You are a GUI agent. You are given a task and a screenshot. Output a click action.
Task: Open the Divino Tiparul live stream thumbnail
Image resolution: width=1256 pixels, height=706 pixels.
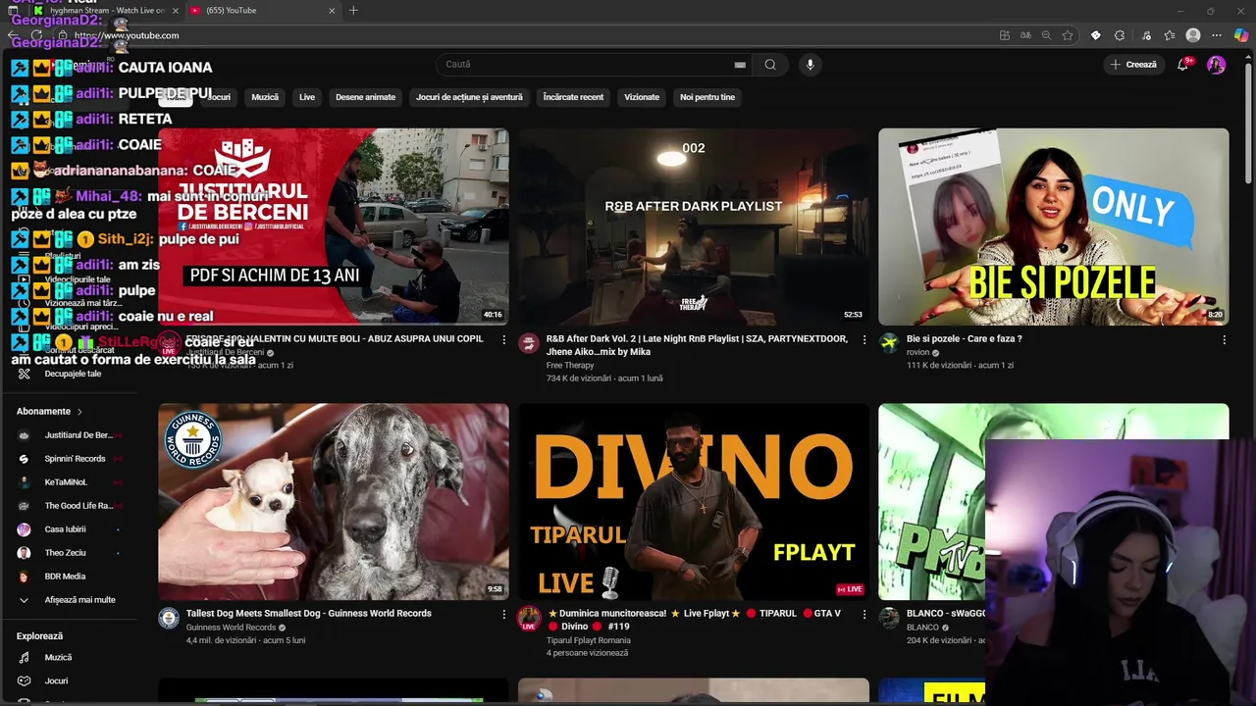(x=694, y=502)
